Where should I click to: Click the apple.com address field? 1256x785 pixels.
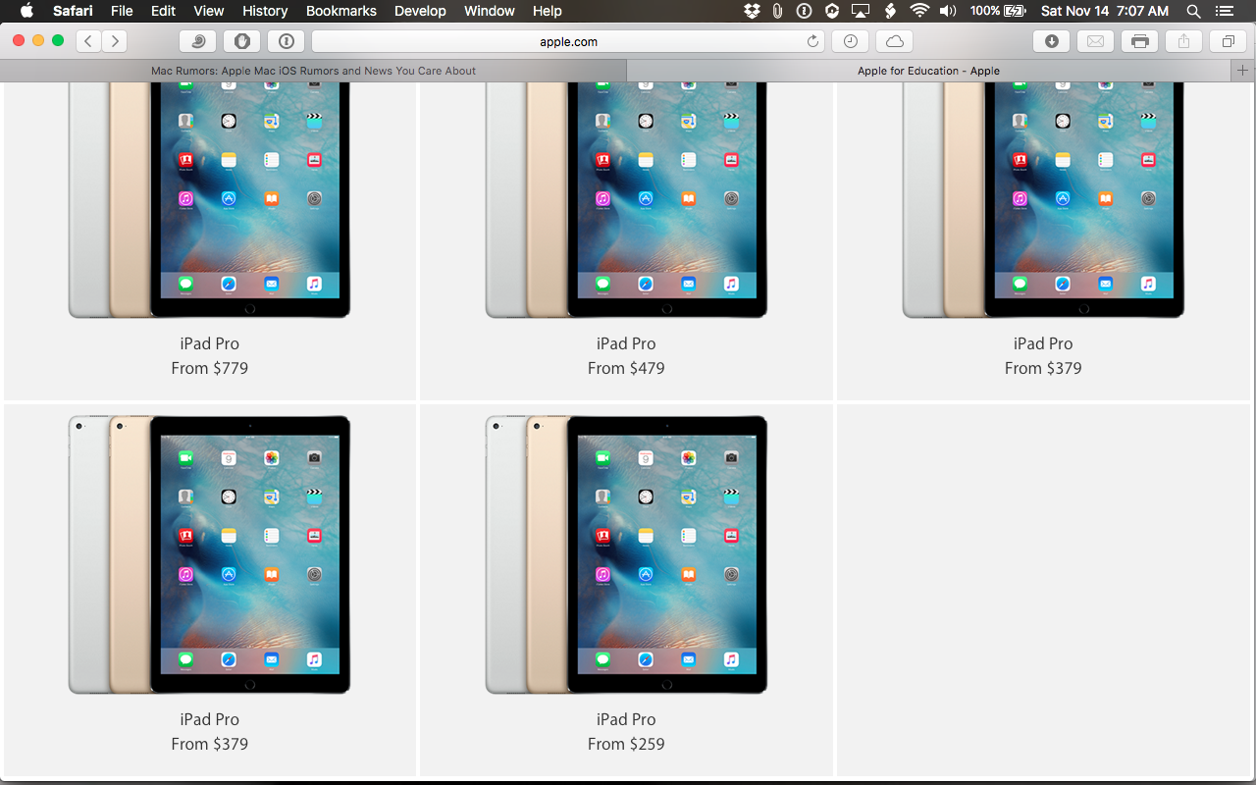[x=568, y=41]
